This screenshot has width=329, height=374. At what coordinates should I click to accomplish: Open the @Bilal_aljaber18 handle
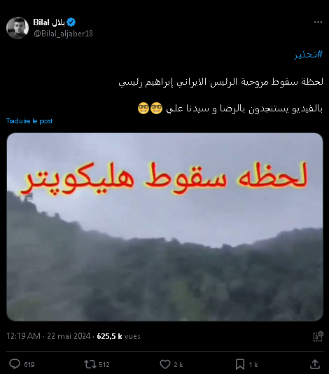tap(63, 34)
